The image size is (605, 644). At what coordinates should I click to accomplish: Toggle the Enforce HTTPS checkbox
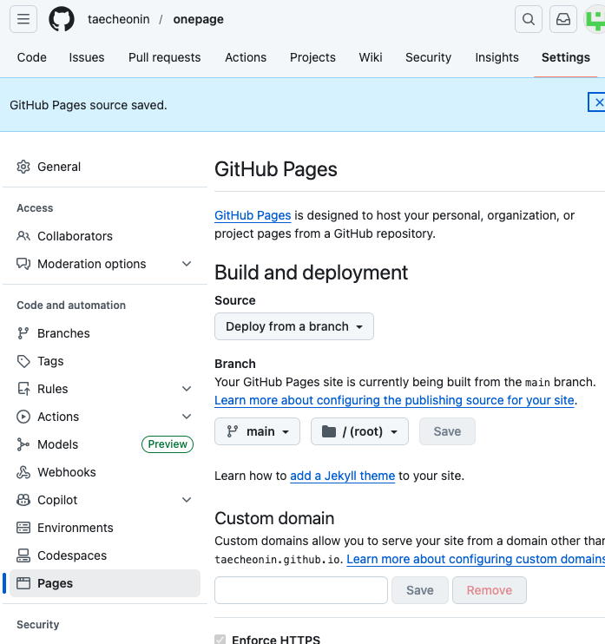point(220,640)
